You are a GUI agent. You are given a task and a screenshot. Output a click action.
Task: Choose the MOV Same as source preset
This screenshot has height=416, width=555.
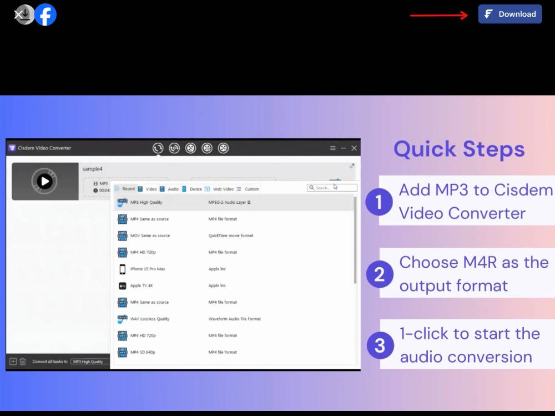pos(234,235)
